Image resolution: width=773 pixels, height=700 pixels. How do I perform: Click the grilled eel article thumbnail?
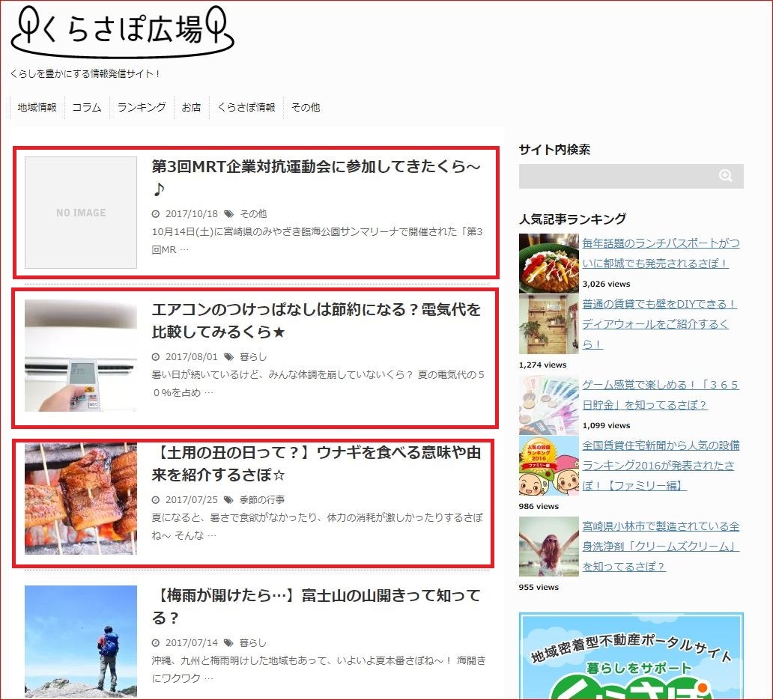[x=80, y=499]
